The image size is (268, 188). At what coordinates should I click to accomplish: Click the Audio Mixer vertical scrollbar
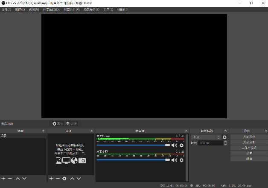click(x=187, y=157)
